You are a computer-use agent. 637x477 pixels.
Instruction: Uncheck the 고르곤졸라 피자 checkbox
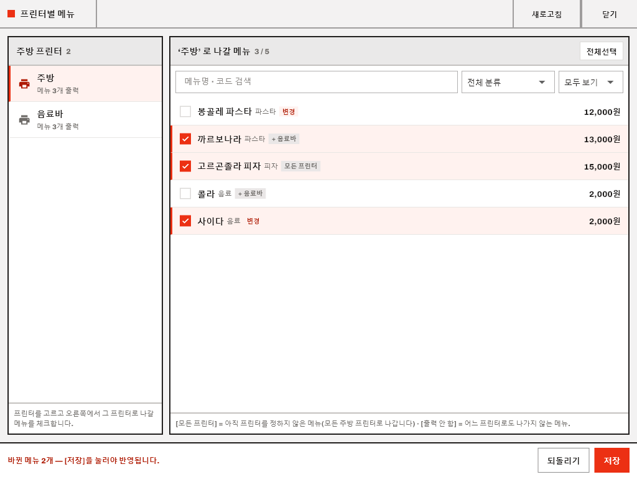coord(185,166)
